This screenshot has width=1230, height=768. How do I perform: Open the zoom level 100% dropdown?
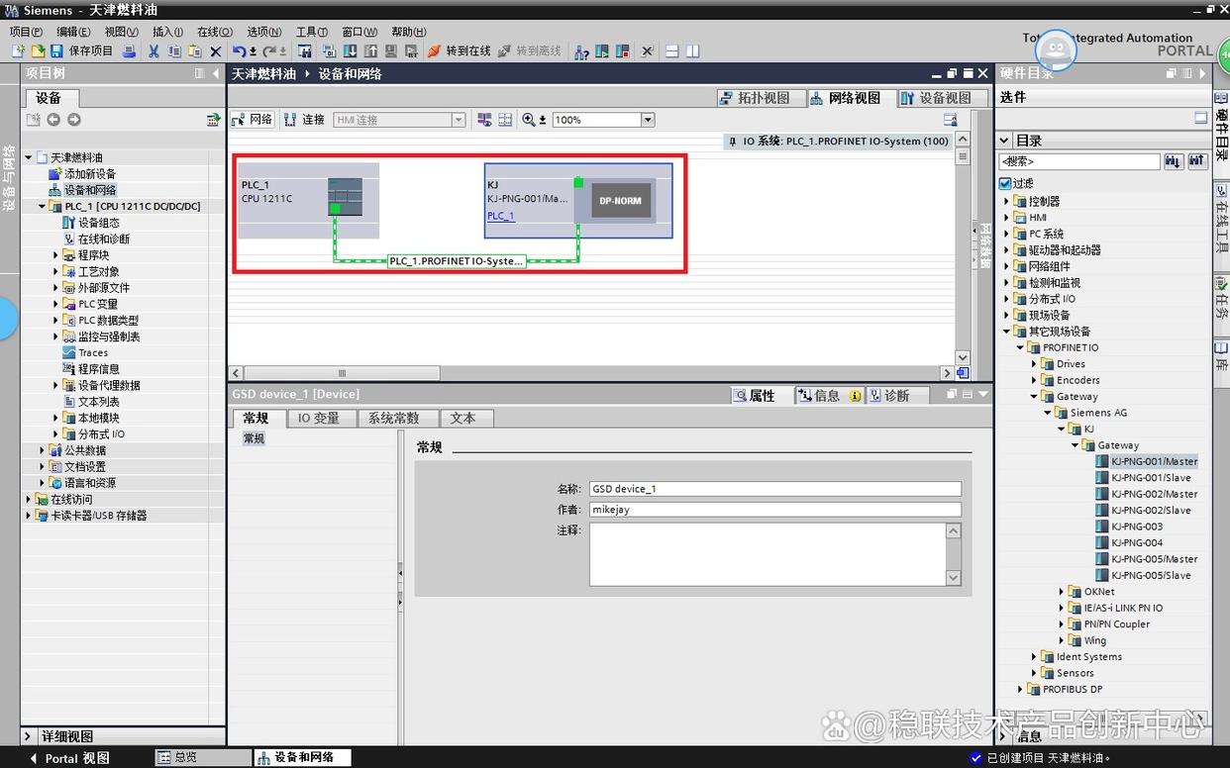tap(648, 120)
